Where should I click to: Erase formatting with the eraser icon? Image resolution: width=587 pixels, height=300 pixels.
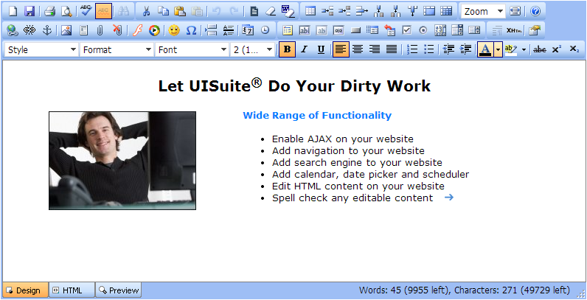click(271, 11)
